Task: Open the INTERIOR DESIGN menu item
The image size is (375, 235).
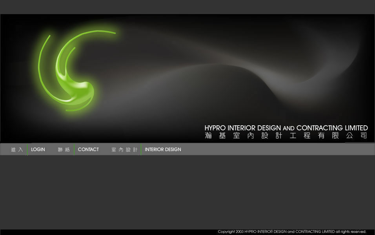Action: pyautogui.click(x=163, y=150)
